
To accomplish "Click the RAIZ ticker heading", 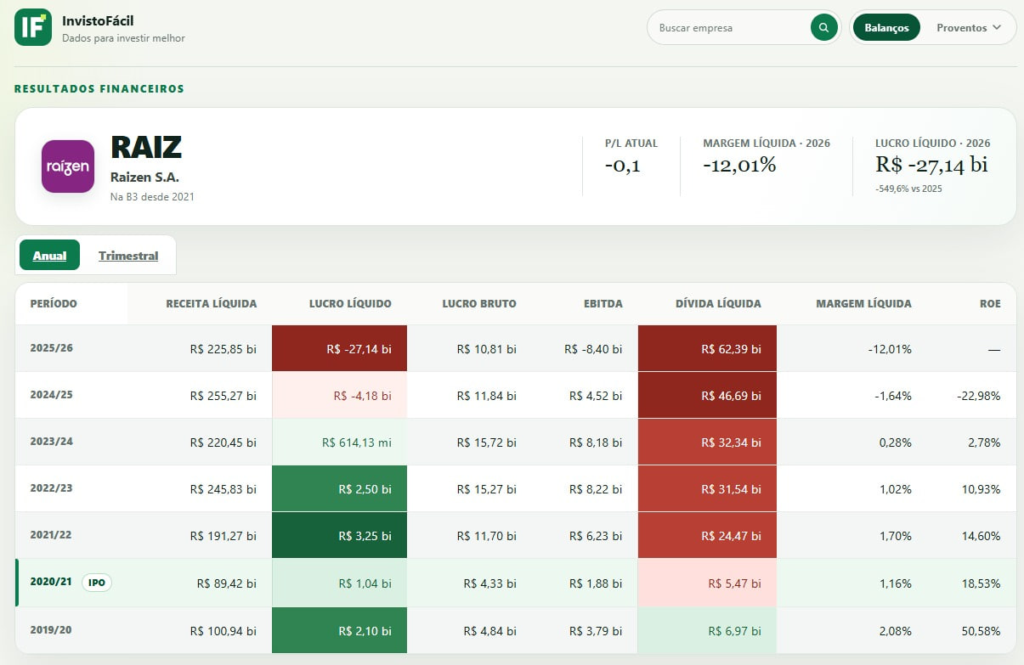I will tap(146, 147).
